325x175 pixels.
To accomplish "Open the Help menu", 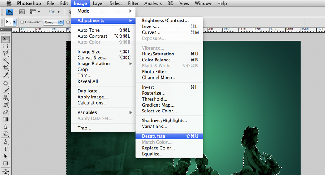I will 222,3.
